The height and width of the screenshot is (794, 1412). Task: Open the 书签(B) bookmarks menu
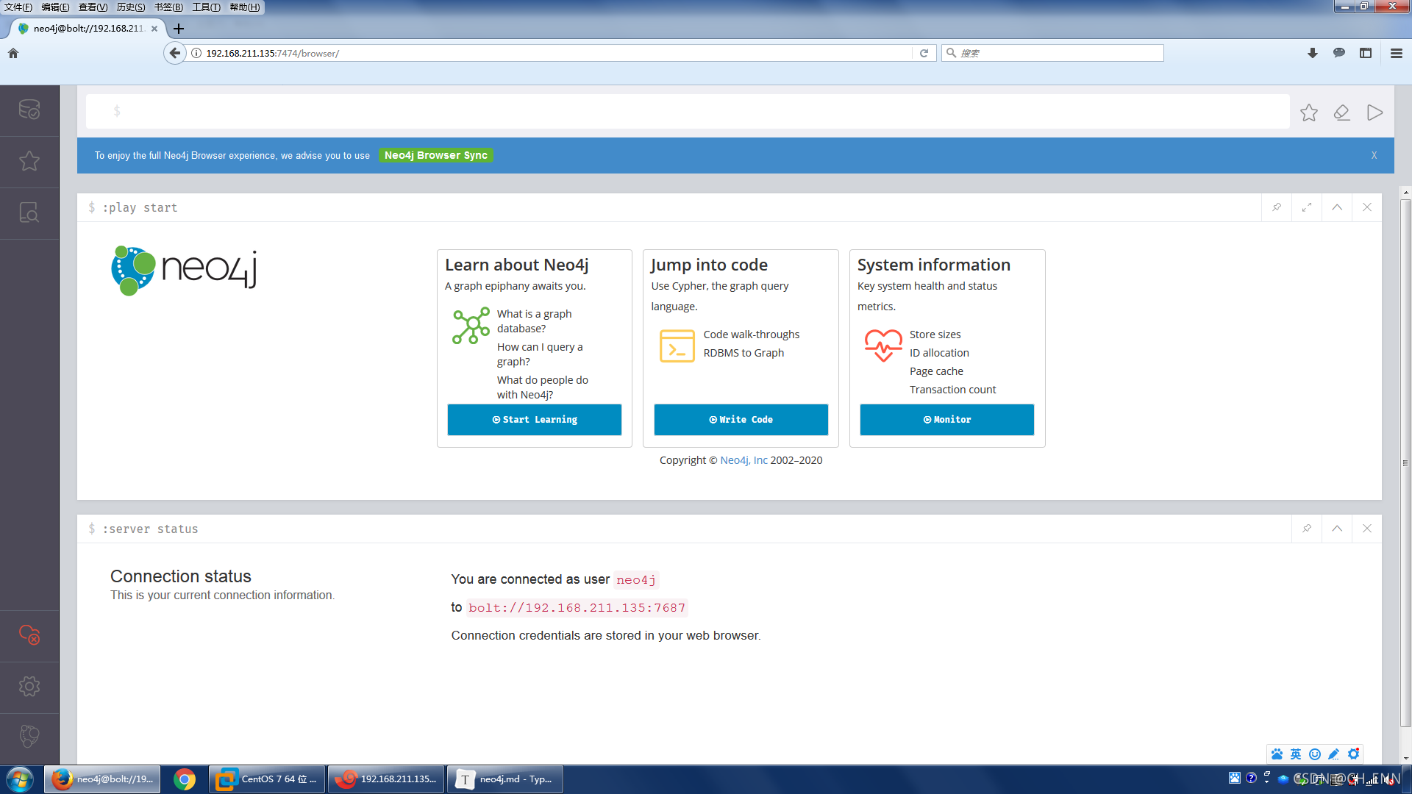pyautogui.click(x=168, y=7)
